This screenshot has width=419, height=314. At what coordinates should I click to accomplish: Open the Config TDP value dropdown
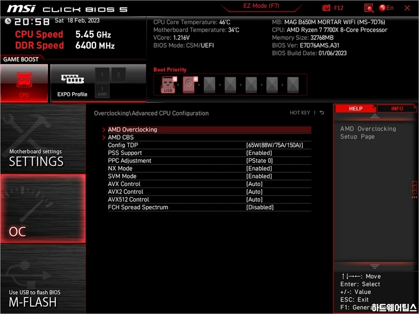[275, 145]
